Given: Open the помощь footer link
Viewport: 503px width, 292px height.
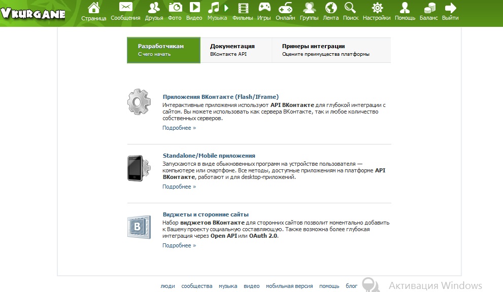Looking at the screenshot, I should point(329,286).
